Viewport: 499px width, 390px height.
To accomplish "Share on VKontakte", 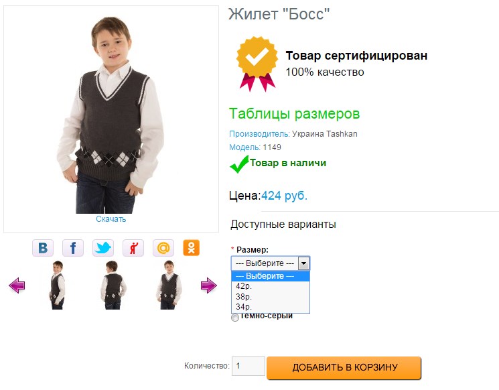I will point(43,248).
